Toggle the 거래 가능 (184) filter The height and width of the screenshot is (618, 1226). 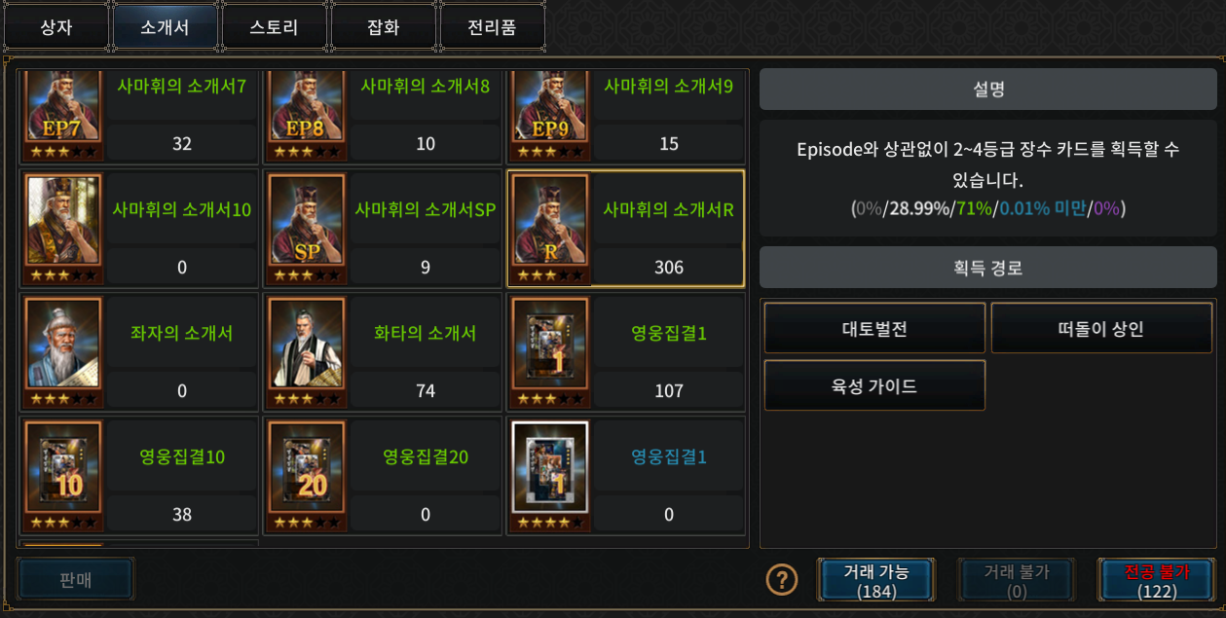click(x=876, y=580)
